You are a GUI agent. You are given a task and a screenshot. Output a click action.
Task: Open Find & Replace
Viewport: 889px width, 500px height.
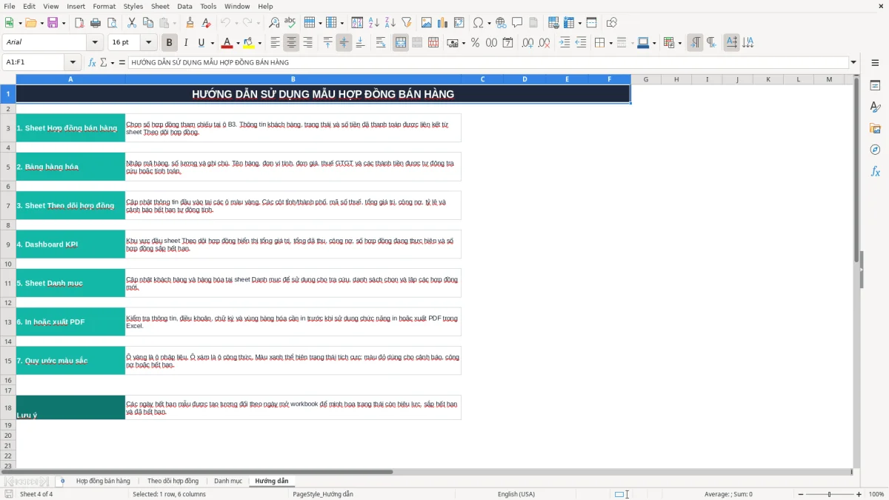tap(274, 23)
